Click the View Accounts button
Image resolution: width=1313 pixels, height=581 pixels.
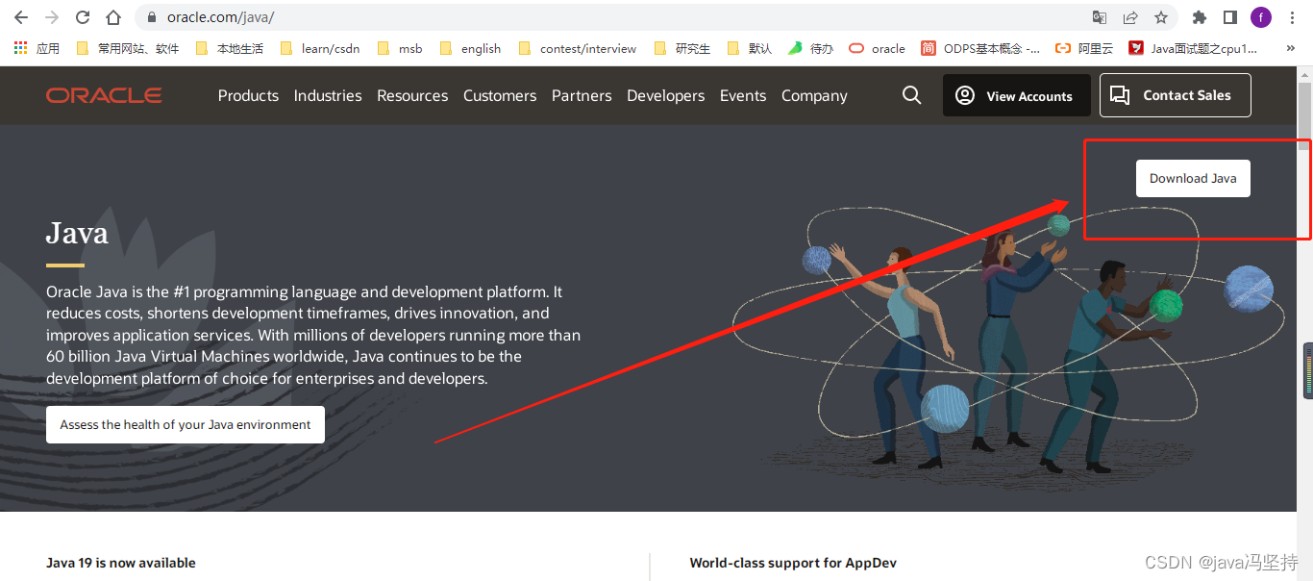pyautogui.click(x=1016, y=95)
